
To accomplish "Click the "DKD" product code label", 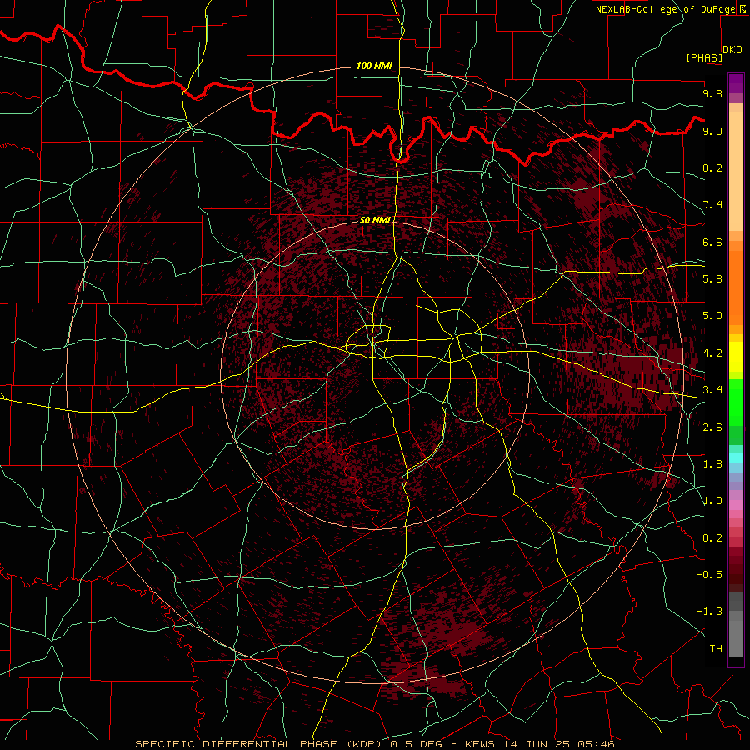I will [732, 50].
